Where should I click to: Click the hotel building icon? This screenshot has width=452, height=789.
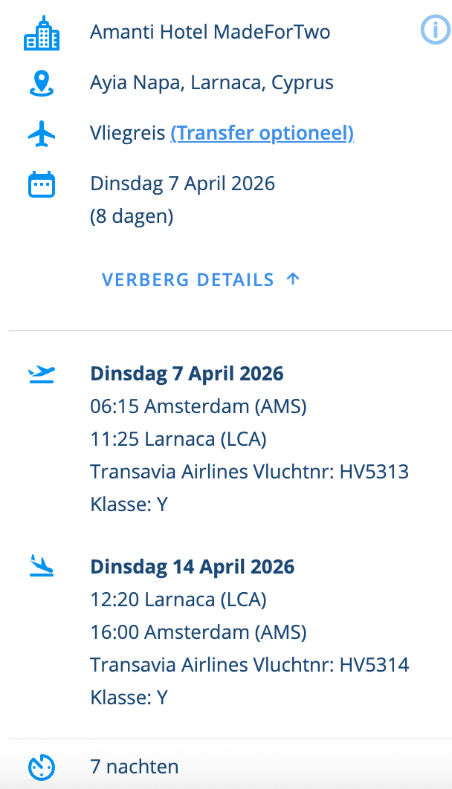(x=42, y=33)
